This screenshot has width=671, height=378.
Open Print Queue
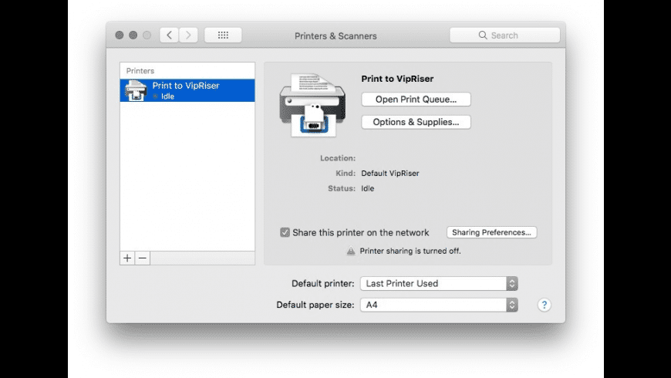(416, 100)
